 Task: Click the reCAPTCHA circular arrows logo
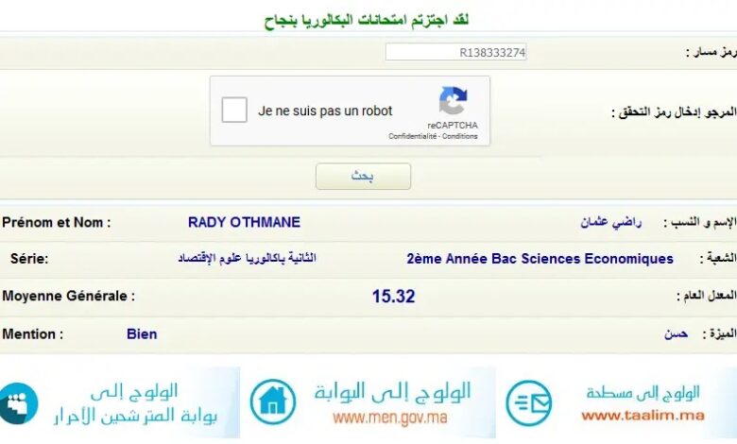tap(453, 101)
